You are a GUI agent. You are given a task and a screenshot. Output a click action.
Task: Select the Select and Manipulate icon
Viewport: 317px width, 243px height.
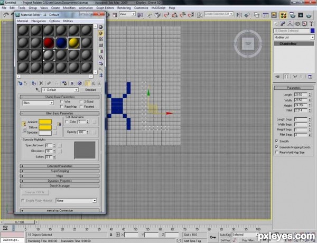150,15
